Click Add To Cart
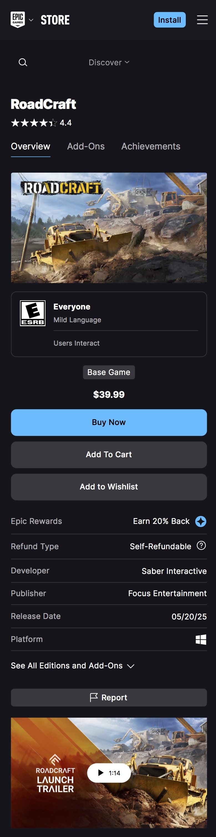216x837 pixels. pos(109,454)
